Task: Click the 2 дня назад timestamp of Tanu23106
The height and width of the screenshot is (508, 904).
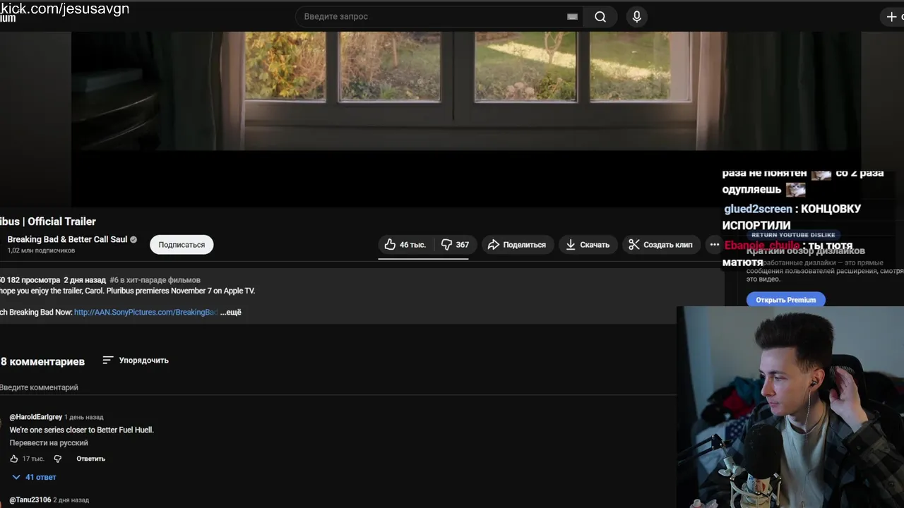Action: [x=71, y=500]
